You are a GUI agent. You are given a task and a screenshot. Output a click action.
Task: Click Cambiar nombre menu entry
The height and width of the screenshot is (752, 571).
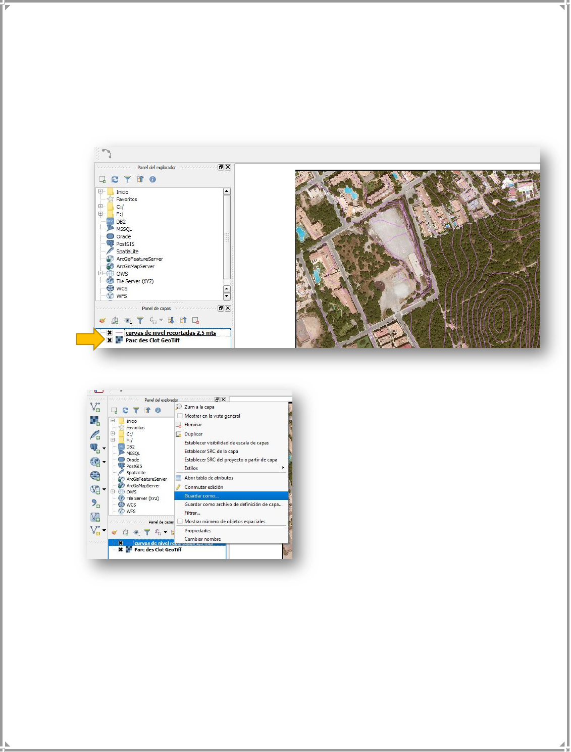(x=202, y=539)
